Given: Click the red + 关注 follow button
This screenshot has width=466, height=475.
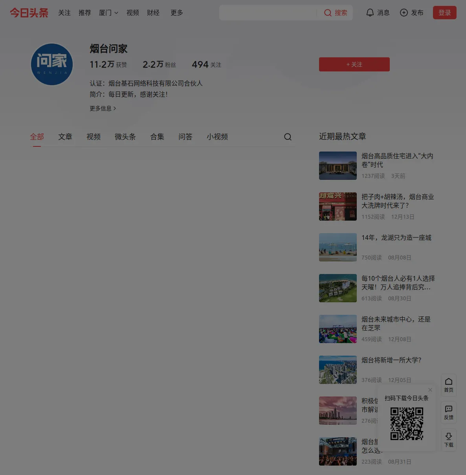Looking at the screenshot, I should pos(354,64).
